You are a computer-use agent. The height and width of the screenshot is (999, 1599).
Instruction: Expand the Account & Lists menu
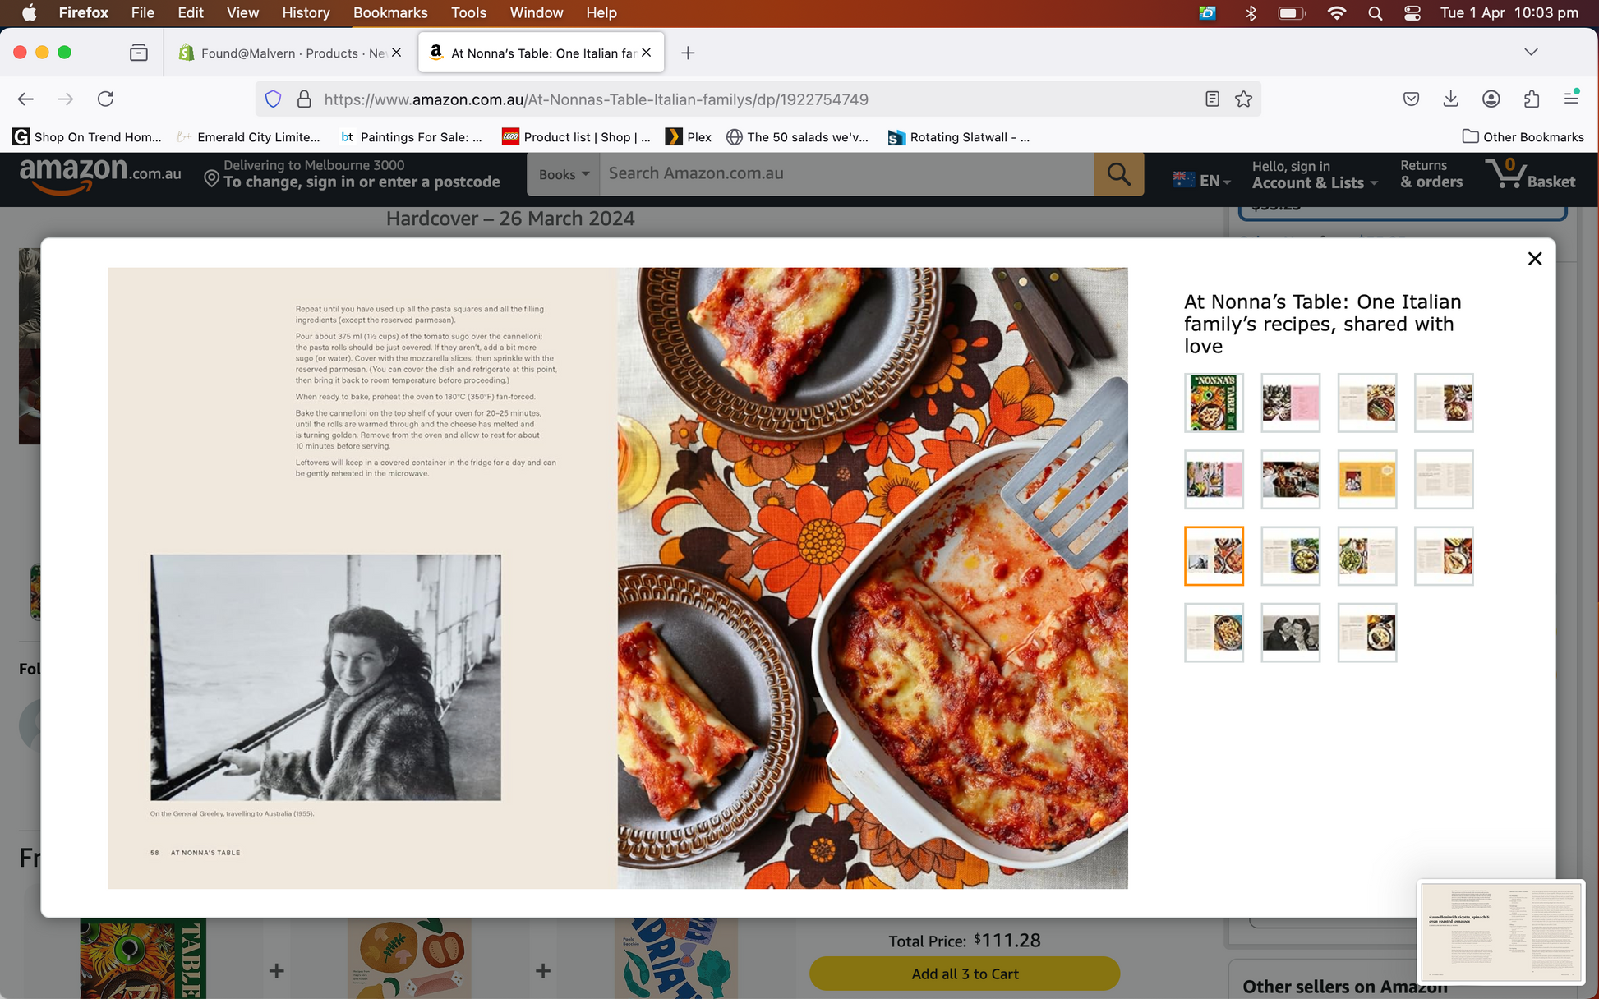(1314, 174)
